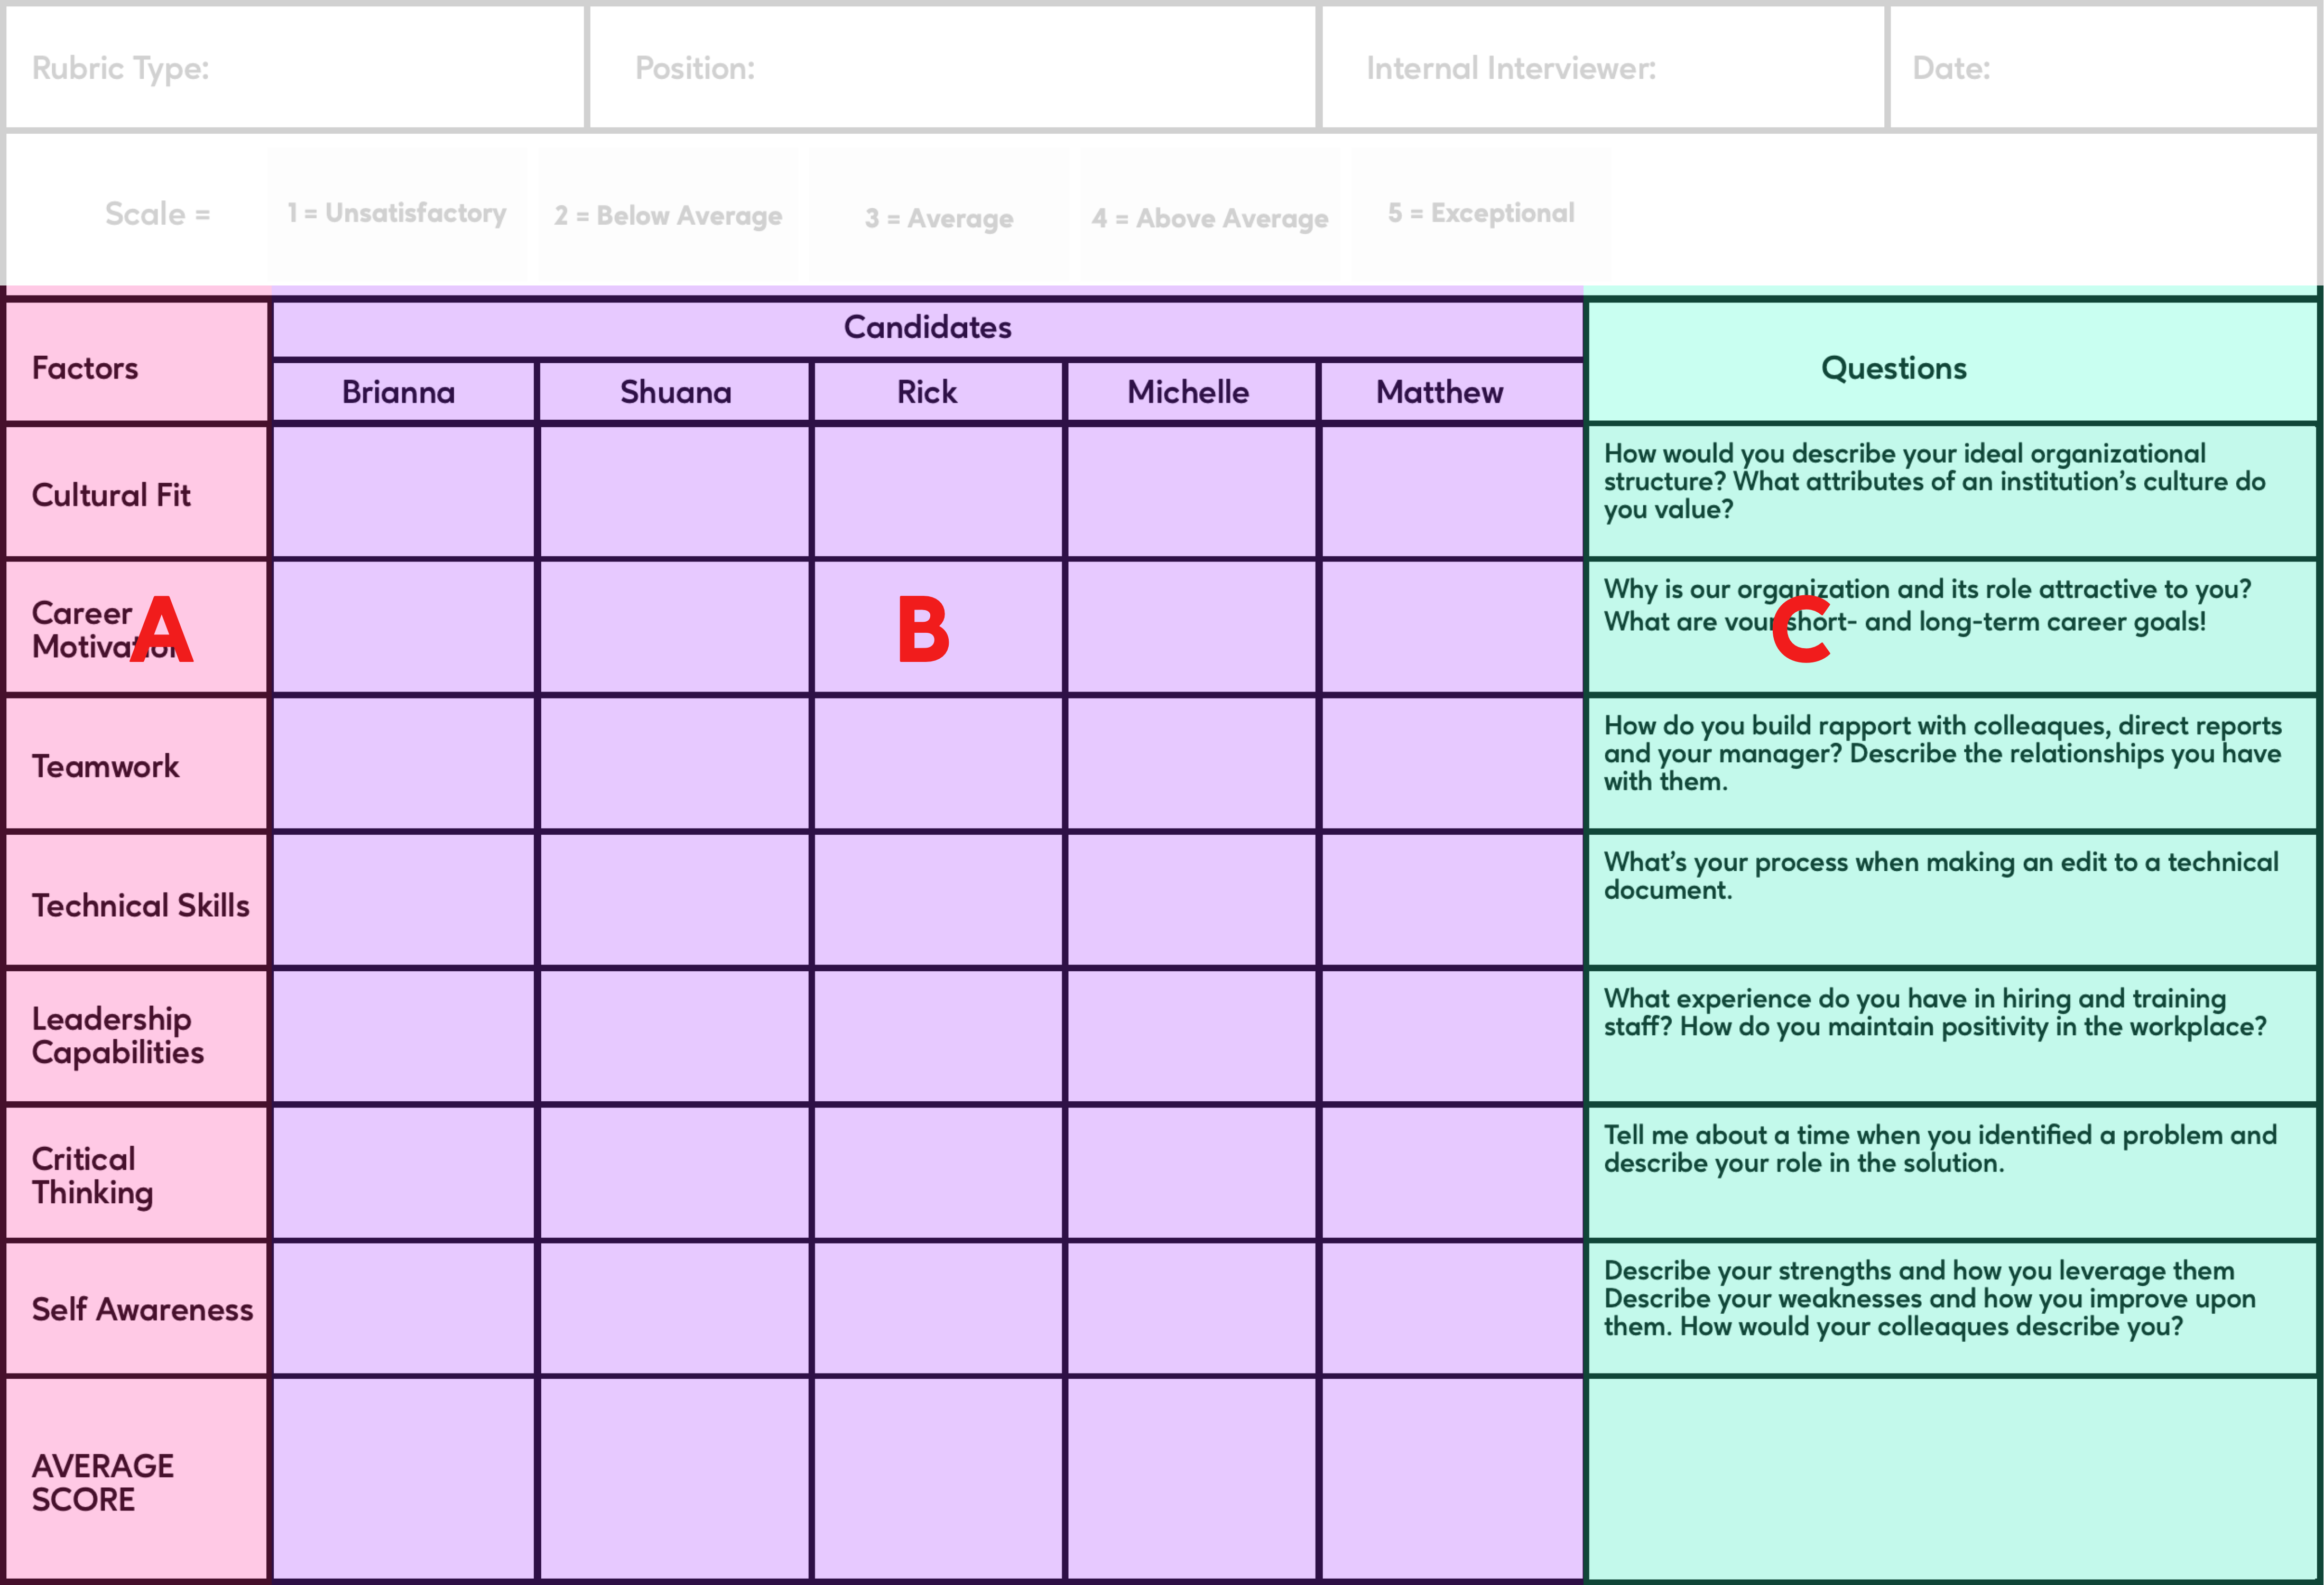
Task: Click the Position field
Action: coord(952,68)
